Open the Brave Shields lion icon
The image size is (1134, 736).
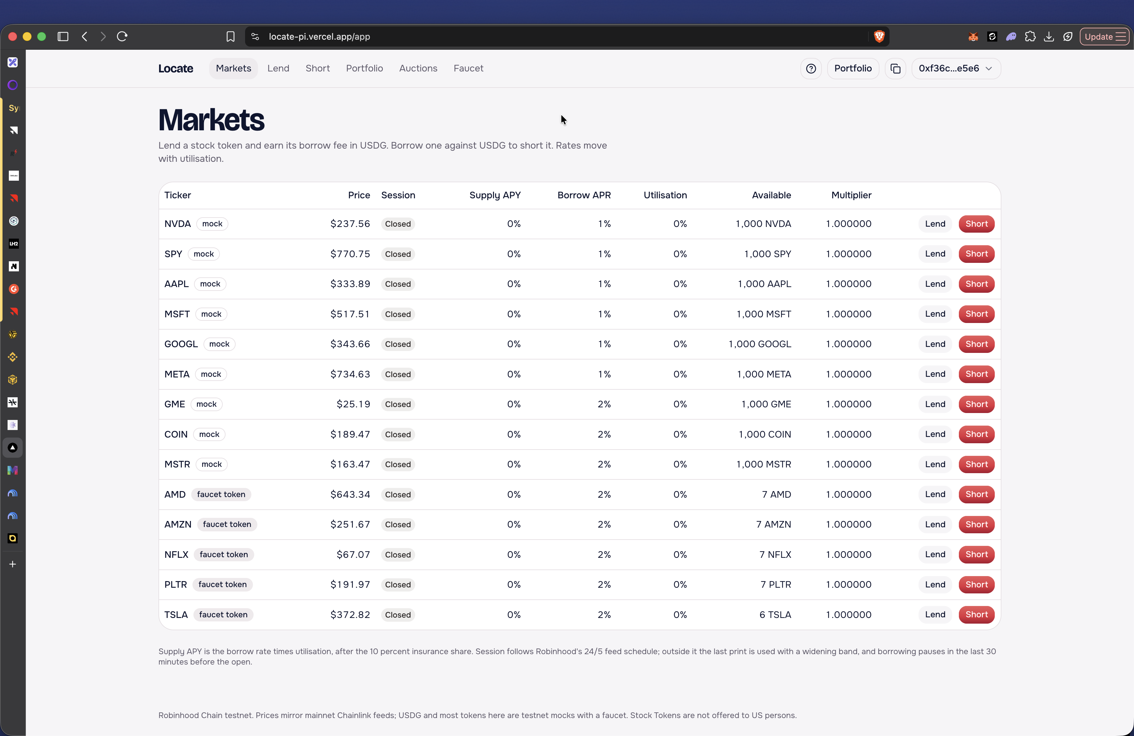pyautogui.click(x=879, y=37)
